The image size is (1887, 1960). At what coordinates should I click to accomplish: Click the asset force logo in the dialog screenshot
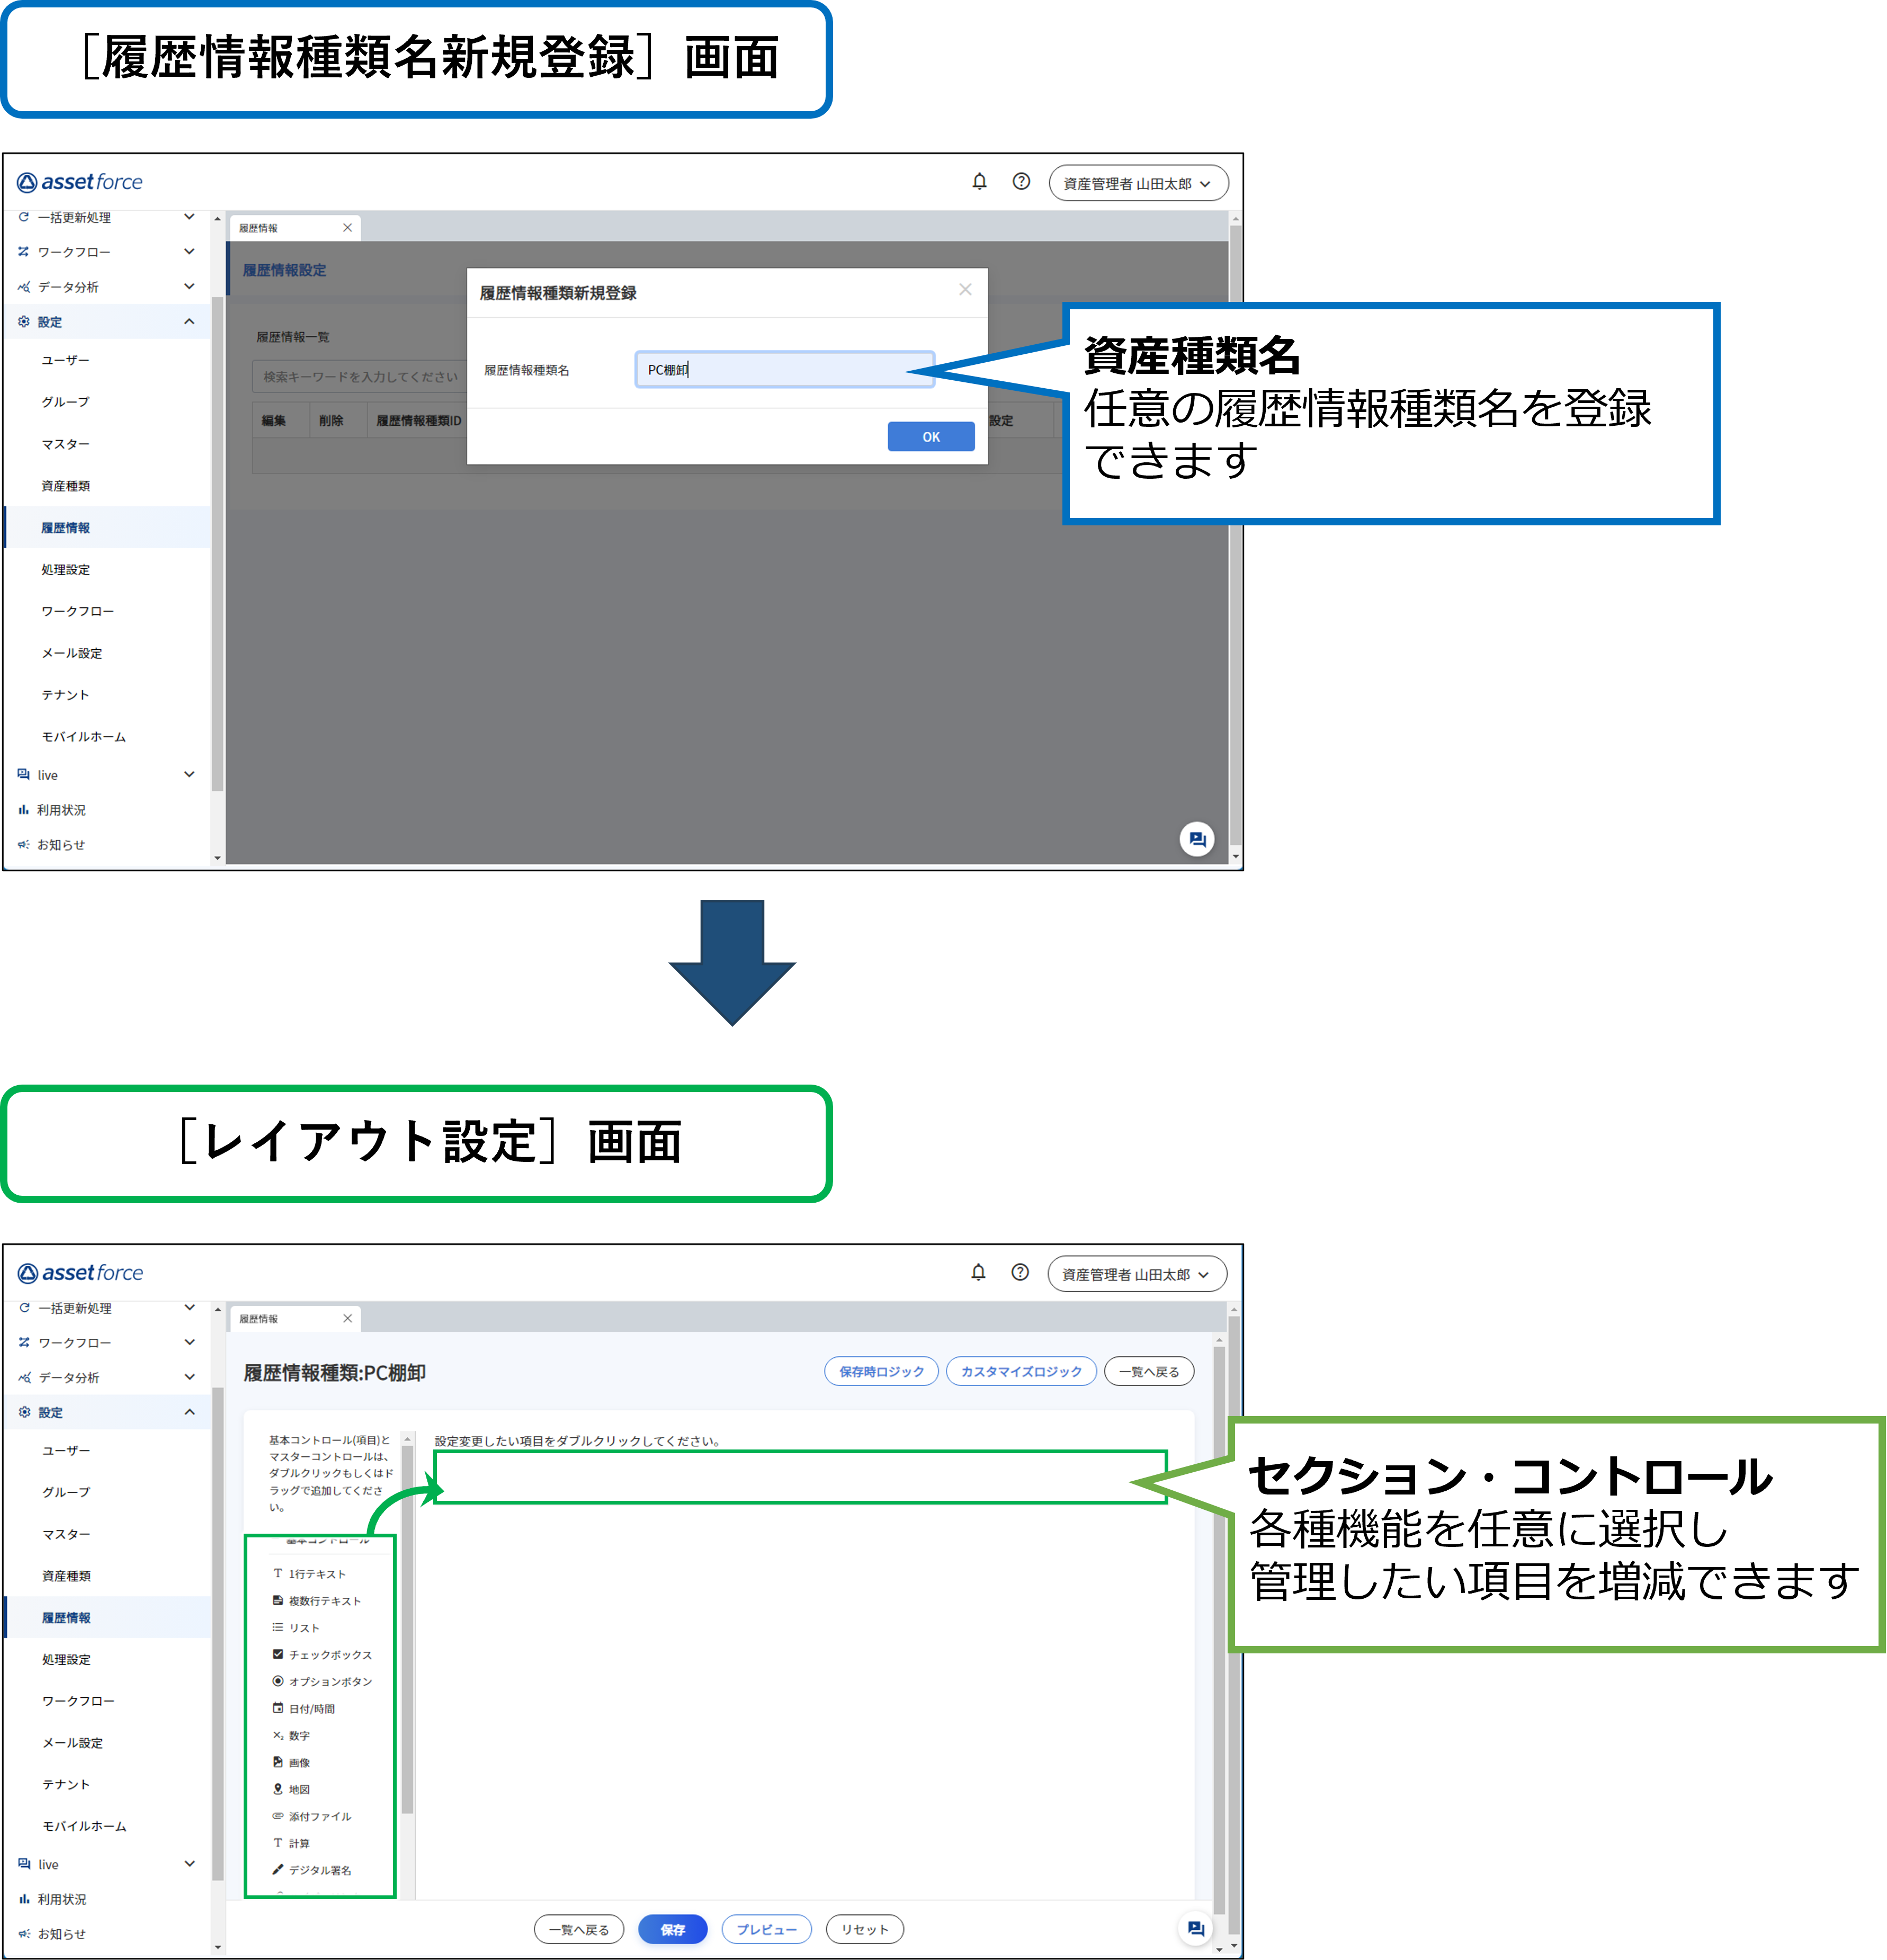80,182
